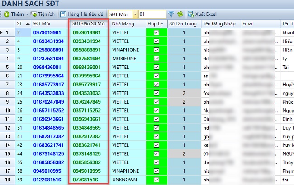Click the Số Lần Trùng column header

click(x=182, y=23)
